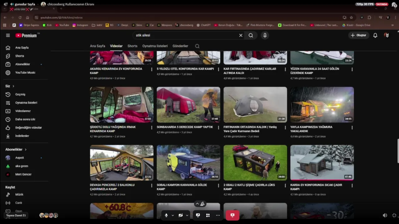Open the activities grid icon in stream controls
Viewport: 399px width, 224px height.
click(208, 215)
